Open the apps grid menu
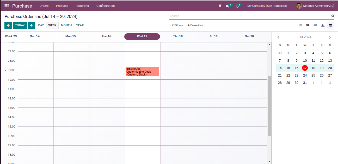Viewport: 338px width, 164px height. [x=7, y=6]
